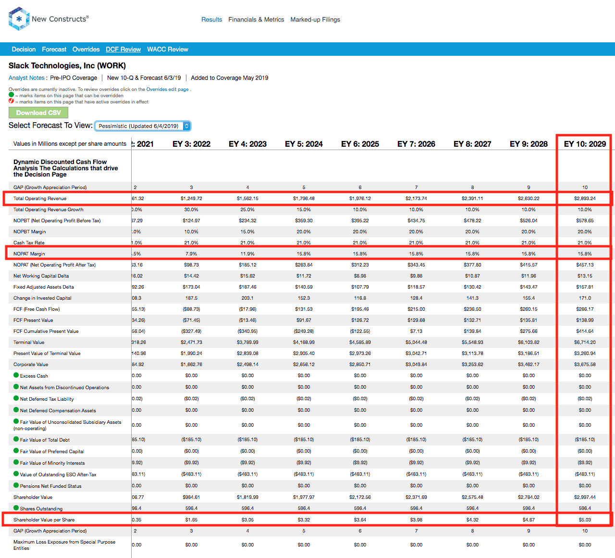Click the $3,260.94 present value of terminal value
Viewport: 615px width, 558px height.
(585, 354)
